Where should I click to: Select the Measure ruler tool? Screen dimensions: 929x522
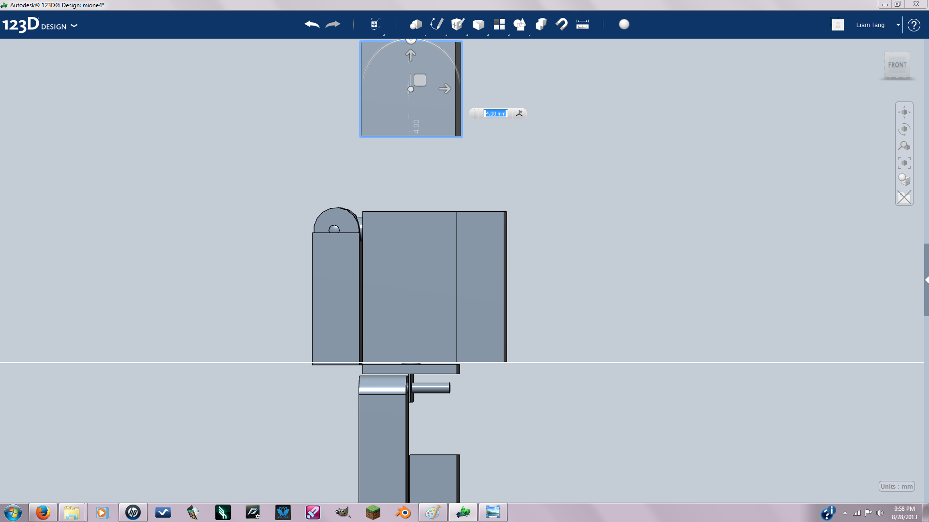583,24
